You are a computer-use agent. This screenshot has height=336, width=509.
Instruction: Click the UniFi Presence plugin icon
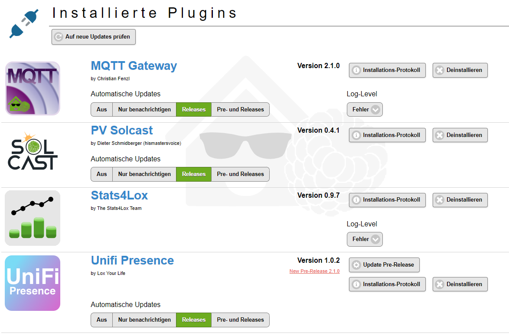tap(33, 283)
